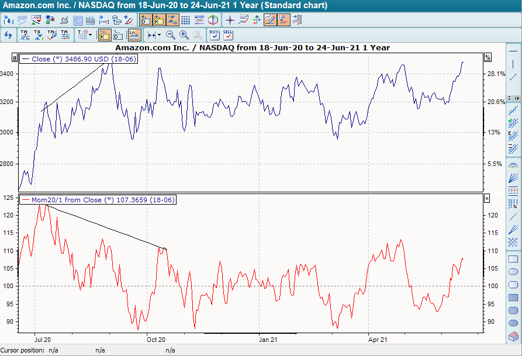Select the rectangle drawing tool in right sidebar
The height and width of the screenshot is (356, 522).
click(x=512, y=258)
